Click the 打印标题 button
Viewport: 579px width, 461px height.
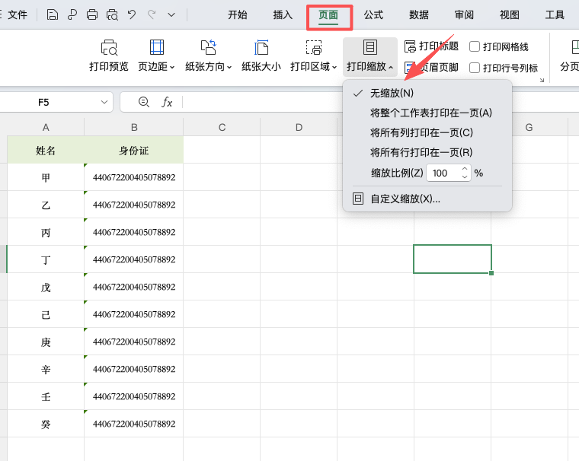431,46
